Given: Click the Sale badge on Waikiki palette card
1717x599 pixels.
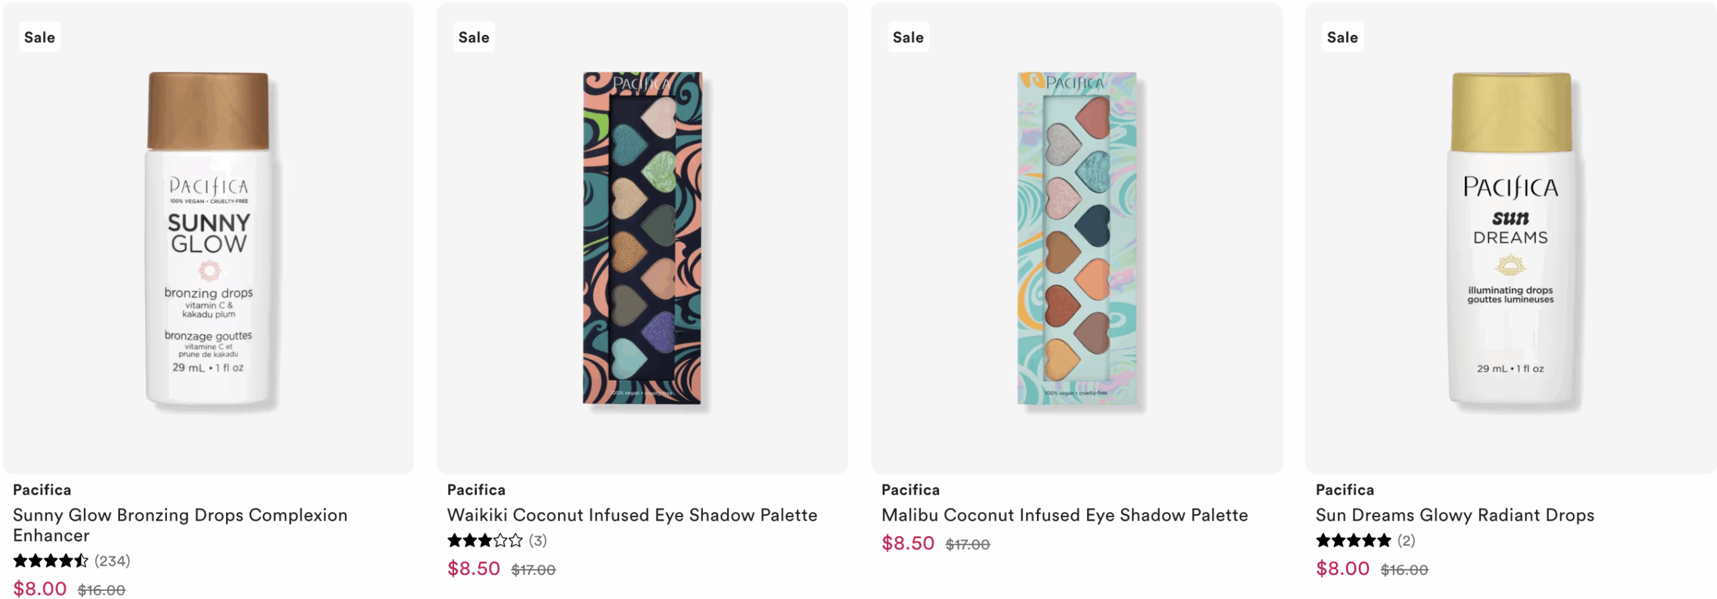Looking at the screenshot, I should pyautogui.click(x=474, y=38).
